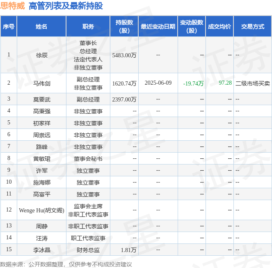Click 非职工代表监事 in 周静's row
This screenshot has width=272, height=268.
(88, 226)
